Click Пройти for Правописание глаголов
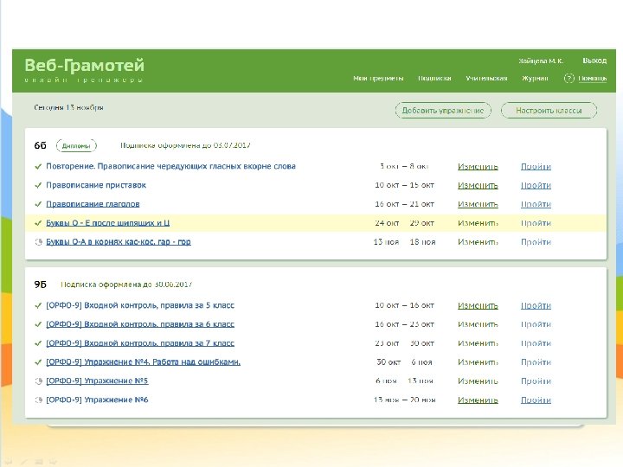The width and height of the screenshot is (623, 467). click(x=536, y=204)
